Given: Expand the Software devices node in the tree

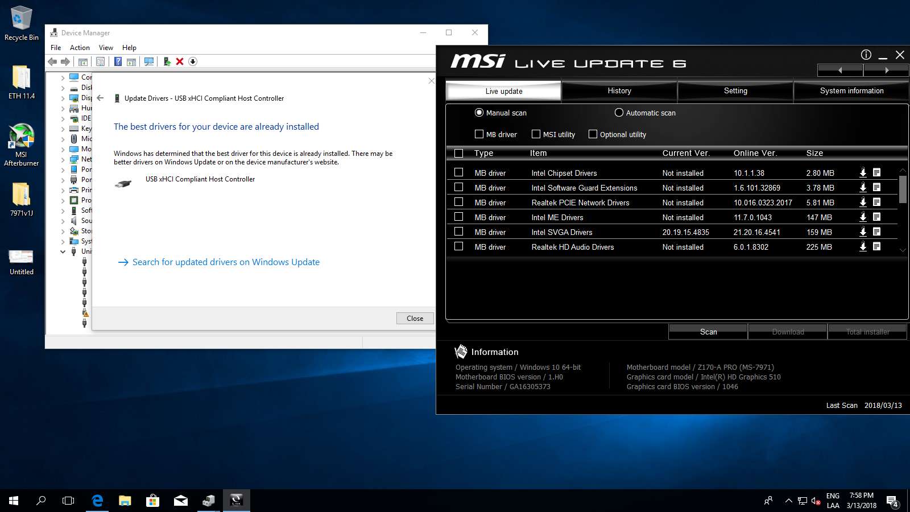Looking at the screenshot, I should point(63,210).
